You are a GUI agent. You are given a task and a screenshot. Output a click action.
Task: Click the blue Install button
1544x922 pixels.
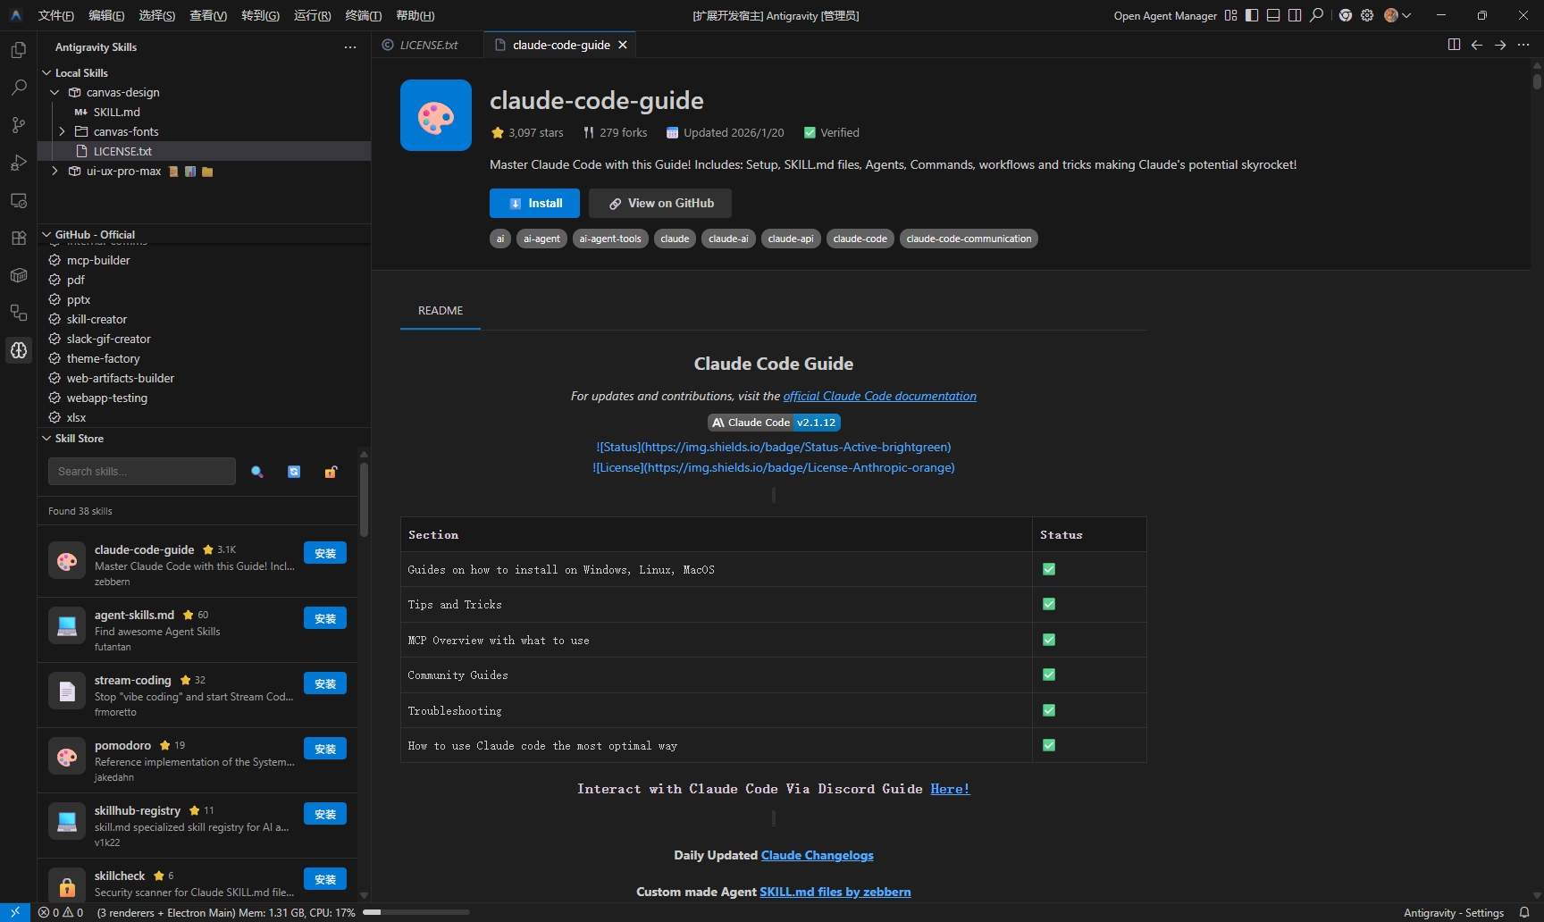[x=534, y=203]
